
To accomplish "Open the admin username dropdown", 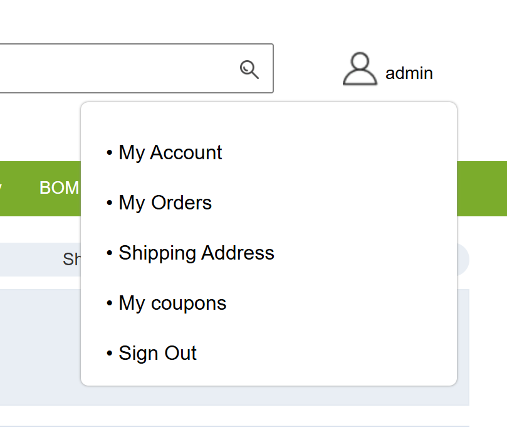I will [409, 73].
